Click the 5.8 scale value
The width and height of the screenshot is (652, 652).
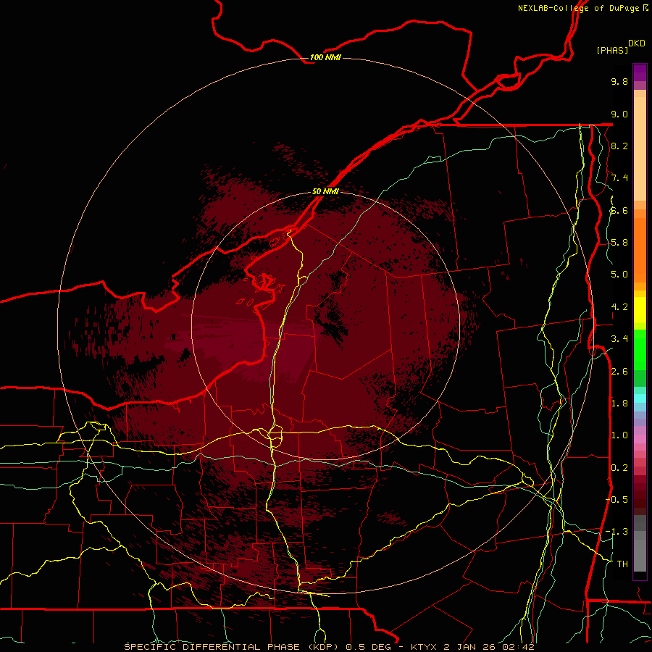(x=619, y=243)
